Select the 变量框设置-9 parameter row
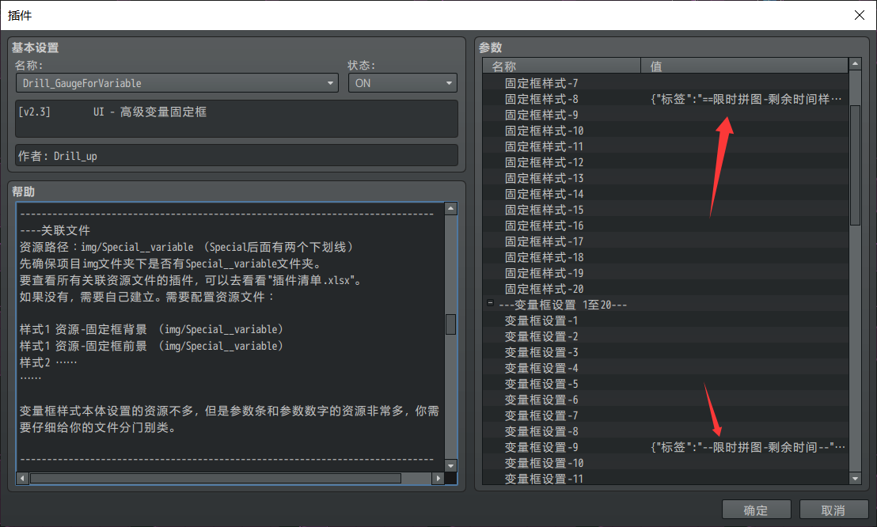877x527 pixels. click(x=541, y=447)
